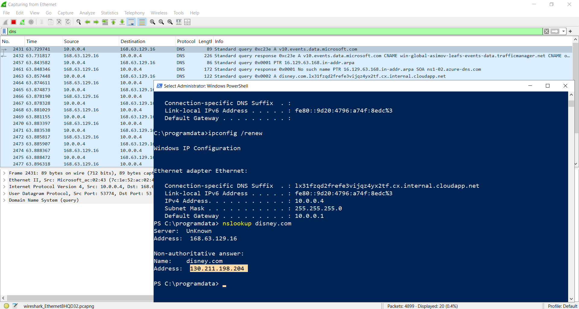Select packet 2457 PTR query row
The height and width of the screenshot is (309, 579).
tap(286, 63)
